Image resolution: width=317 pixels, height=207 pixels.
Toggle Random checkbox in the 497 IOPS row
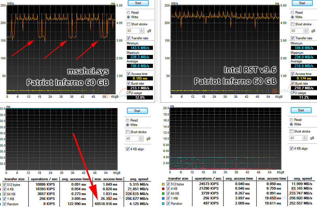point(168,203)
